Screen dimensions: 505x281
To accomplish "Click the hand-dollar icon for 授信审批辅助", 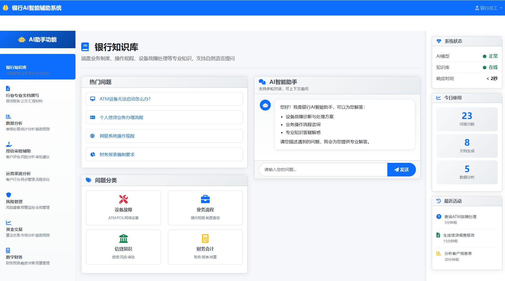I will (9, 144).
